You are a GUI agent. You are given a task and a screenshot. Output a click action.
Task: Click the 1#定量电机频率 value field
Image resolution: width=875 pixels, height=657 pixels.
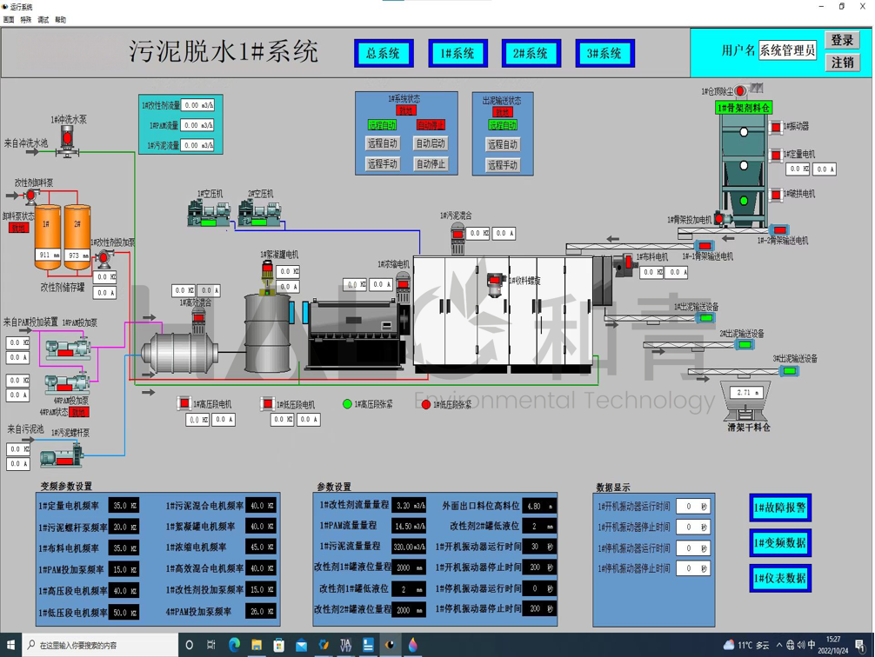coord(124,505)
